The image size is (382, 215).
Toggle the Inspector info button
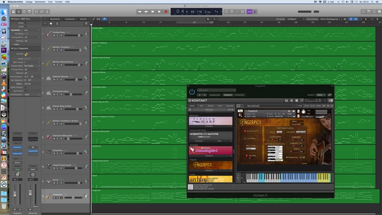(19, 12)
